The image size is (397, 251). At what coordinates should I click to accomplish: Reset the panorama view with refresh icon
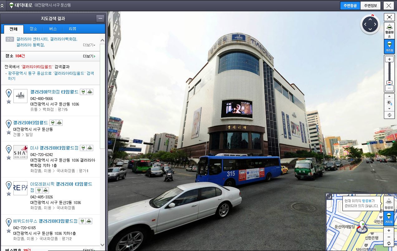tap(389, 115)
